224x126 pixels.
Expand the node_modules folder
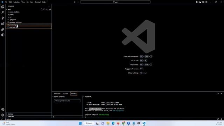tap(29, 12)
